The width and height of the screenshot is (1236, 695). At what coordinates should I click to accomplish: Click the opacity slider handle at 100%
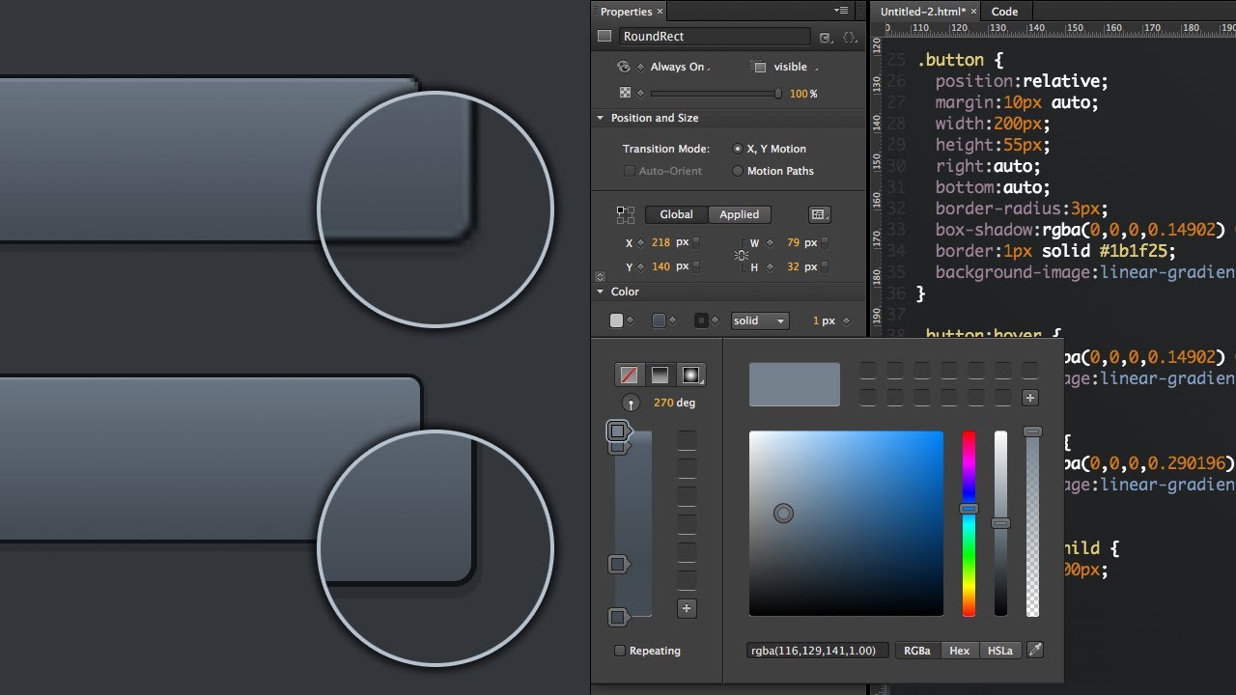[x=778, y=94]
